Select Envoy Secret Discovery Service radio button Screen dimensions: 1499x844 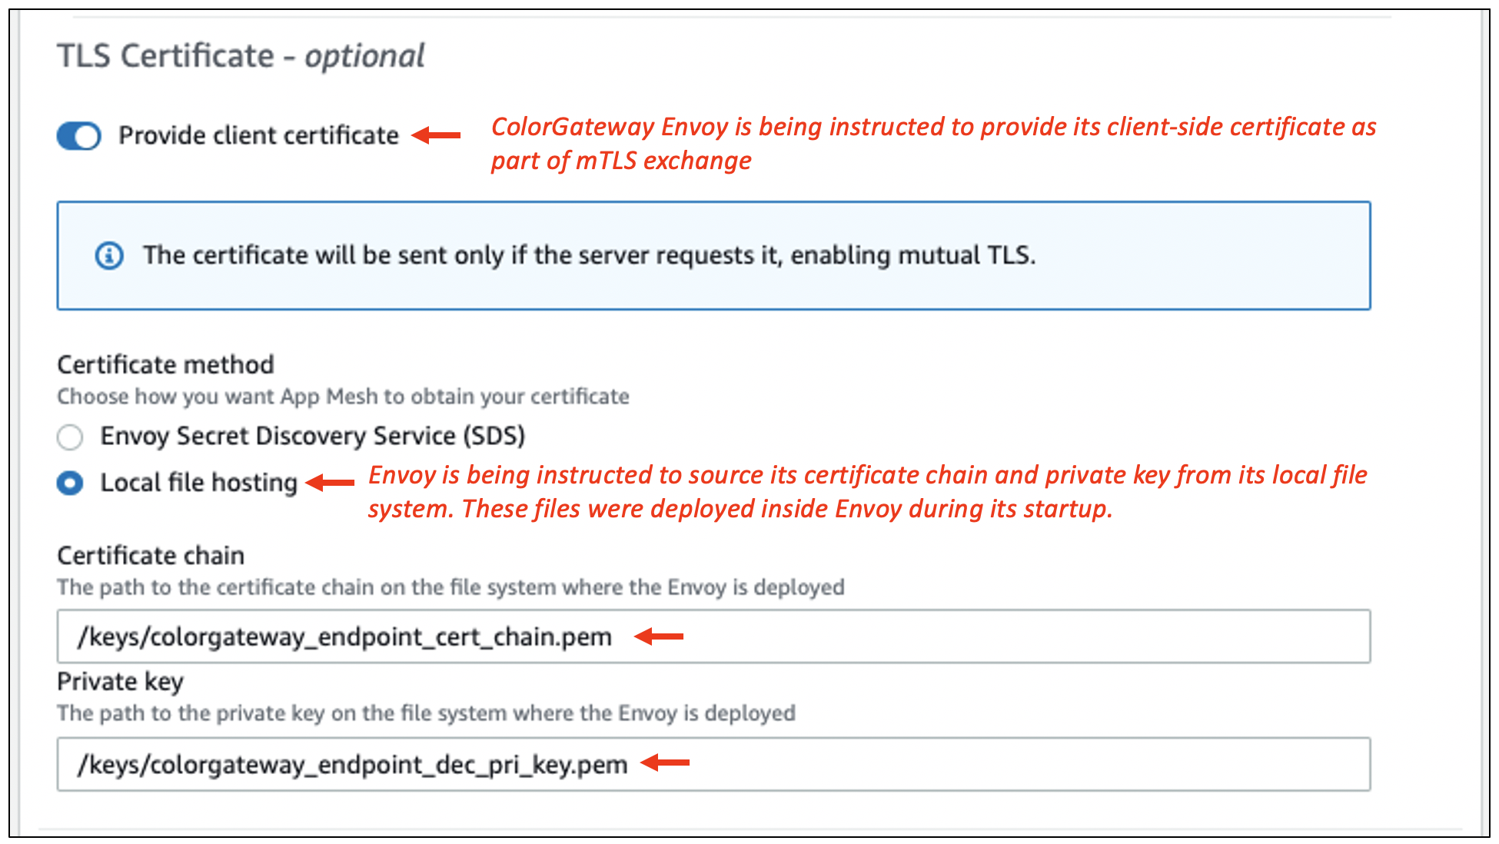(x=70, y=437)
